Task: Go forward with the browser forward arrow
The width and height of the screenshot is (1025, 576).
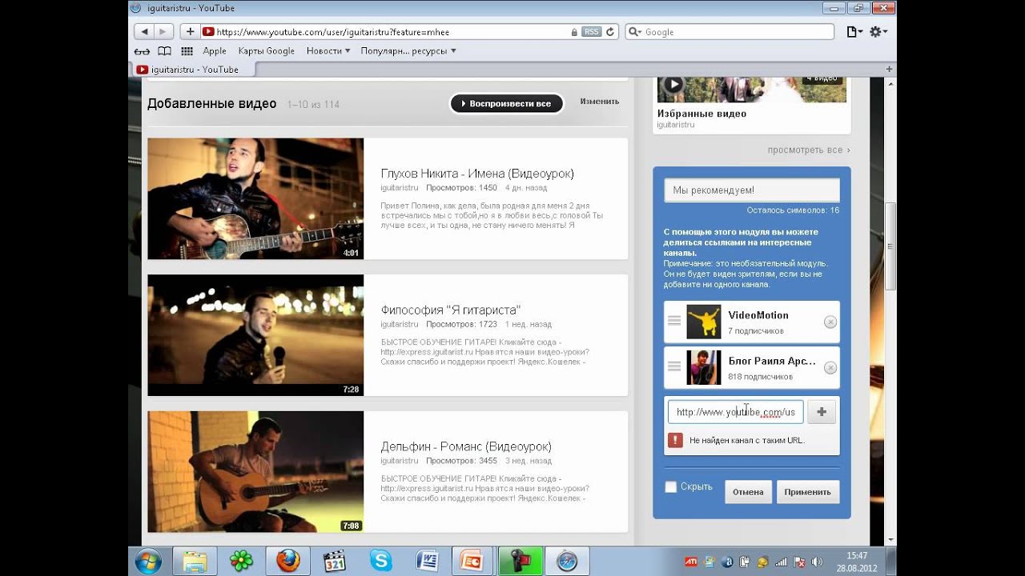Action: [163, 32]
